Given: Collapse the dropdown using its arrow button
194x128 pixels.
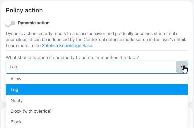Looking at the screenshot, I should tap(181, 67).
